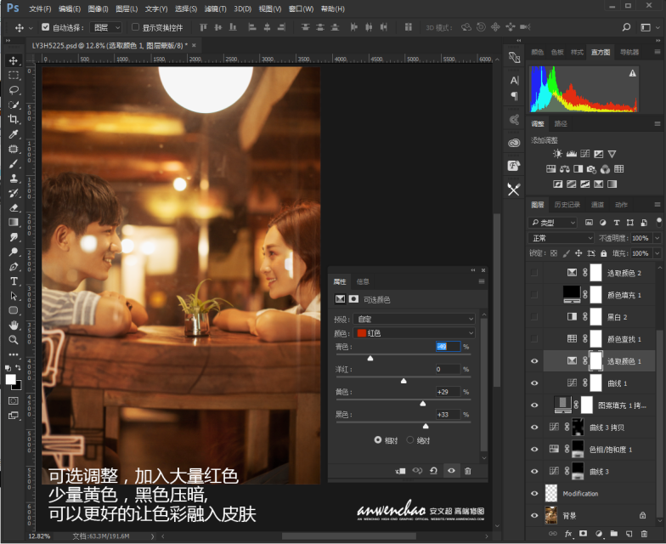666x544 pixels.
Task: Adjust the 青色 slider handle
Action: pos(370,359)
